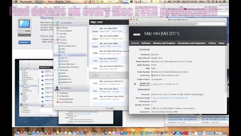The image size is (241, 136).
Task: Open the iMac folder icon
Action: pos(59,52)
